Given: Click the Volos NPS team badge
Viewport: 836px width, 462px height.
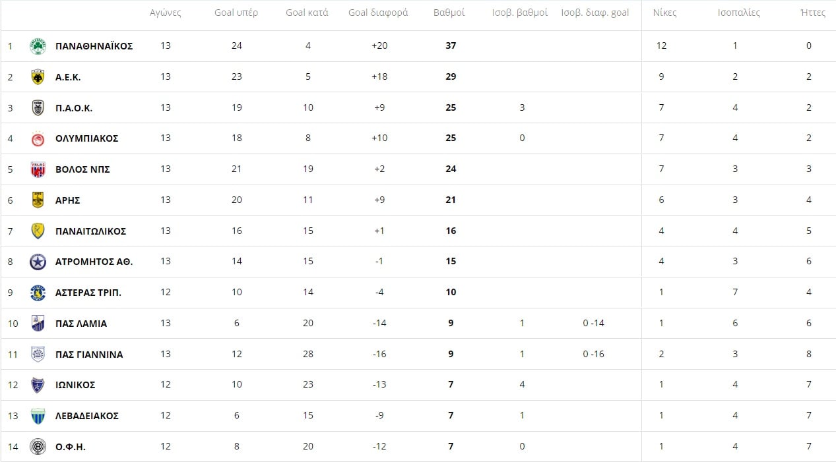Looking at the screenshot, I should click(x=38, y=169).
